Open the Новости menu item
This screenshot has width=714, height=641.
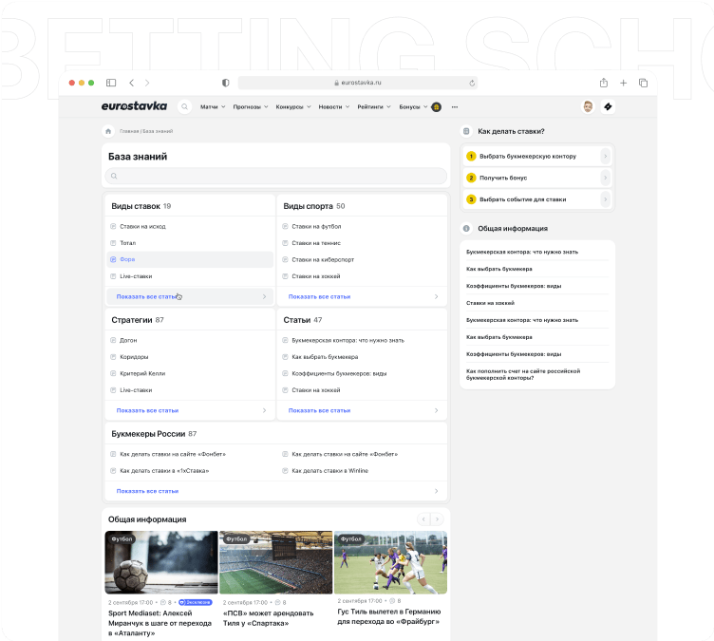click(x=333, y=107)
